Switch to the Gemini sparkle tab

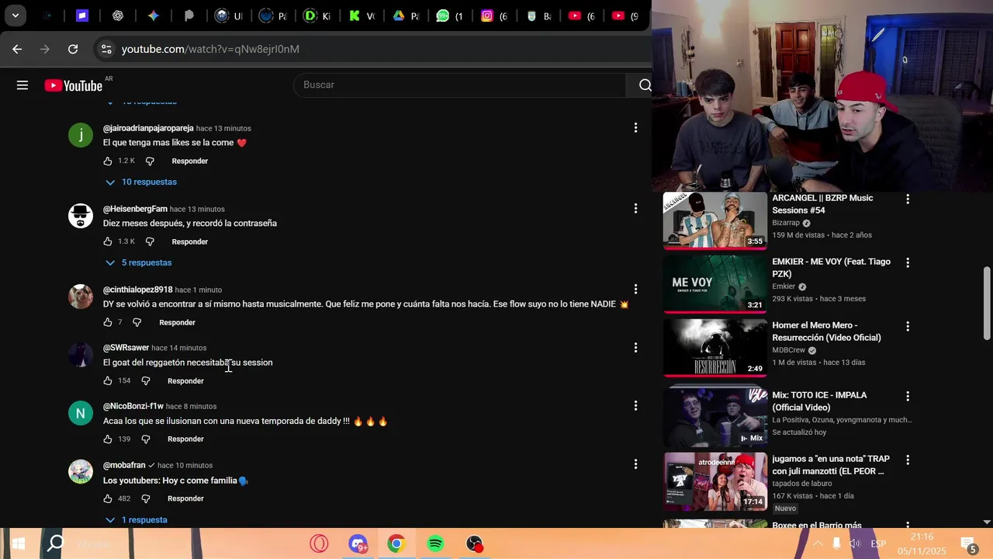[154, 16]
